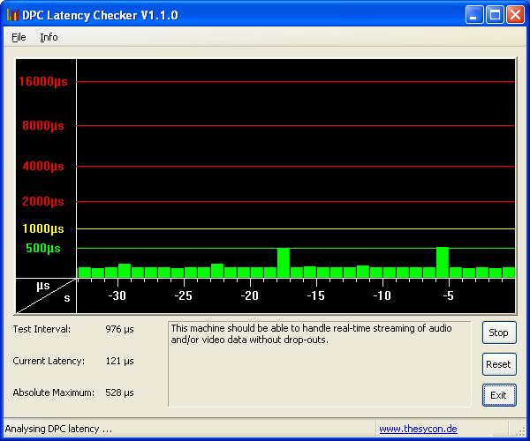Viewport: 530px width, 441px height.
Task: Click the -10 time axis label
Action: (x=382, y=295)
